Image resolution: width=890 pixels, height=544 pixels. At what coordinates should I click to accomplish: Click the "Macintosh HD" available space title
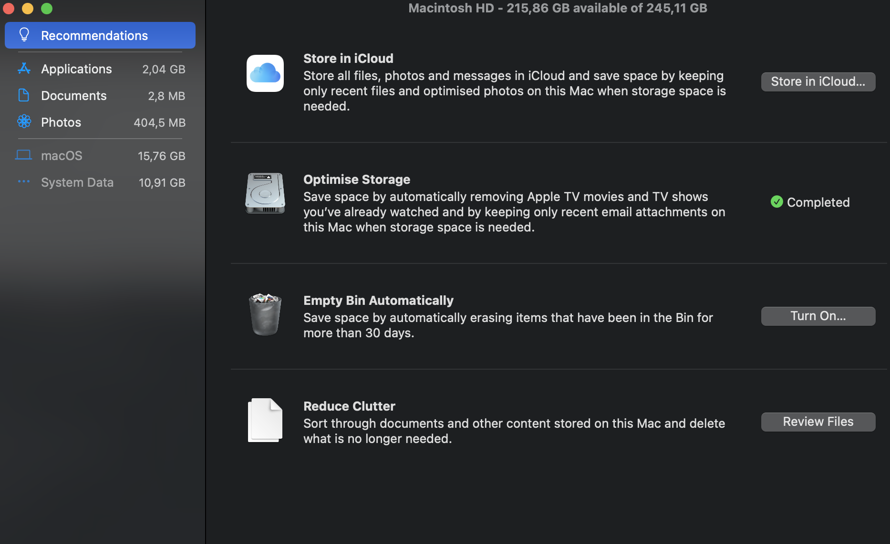(x=558, y=8)
